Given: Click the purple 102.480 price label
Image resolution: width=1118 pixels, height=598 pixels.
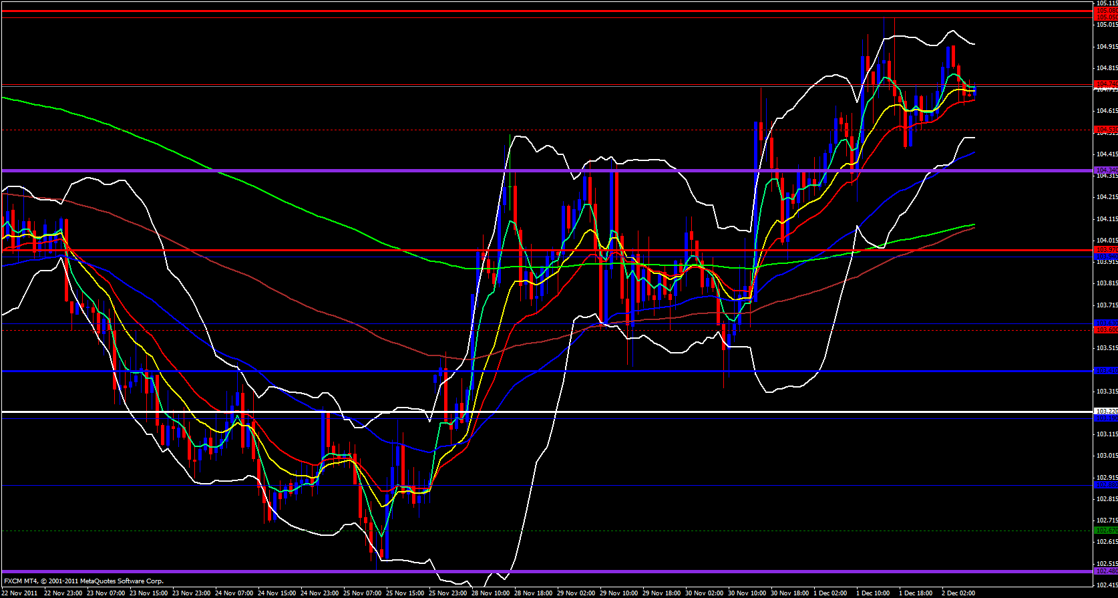Looking at the screenshot, I should (1106, 571).
